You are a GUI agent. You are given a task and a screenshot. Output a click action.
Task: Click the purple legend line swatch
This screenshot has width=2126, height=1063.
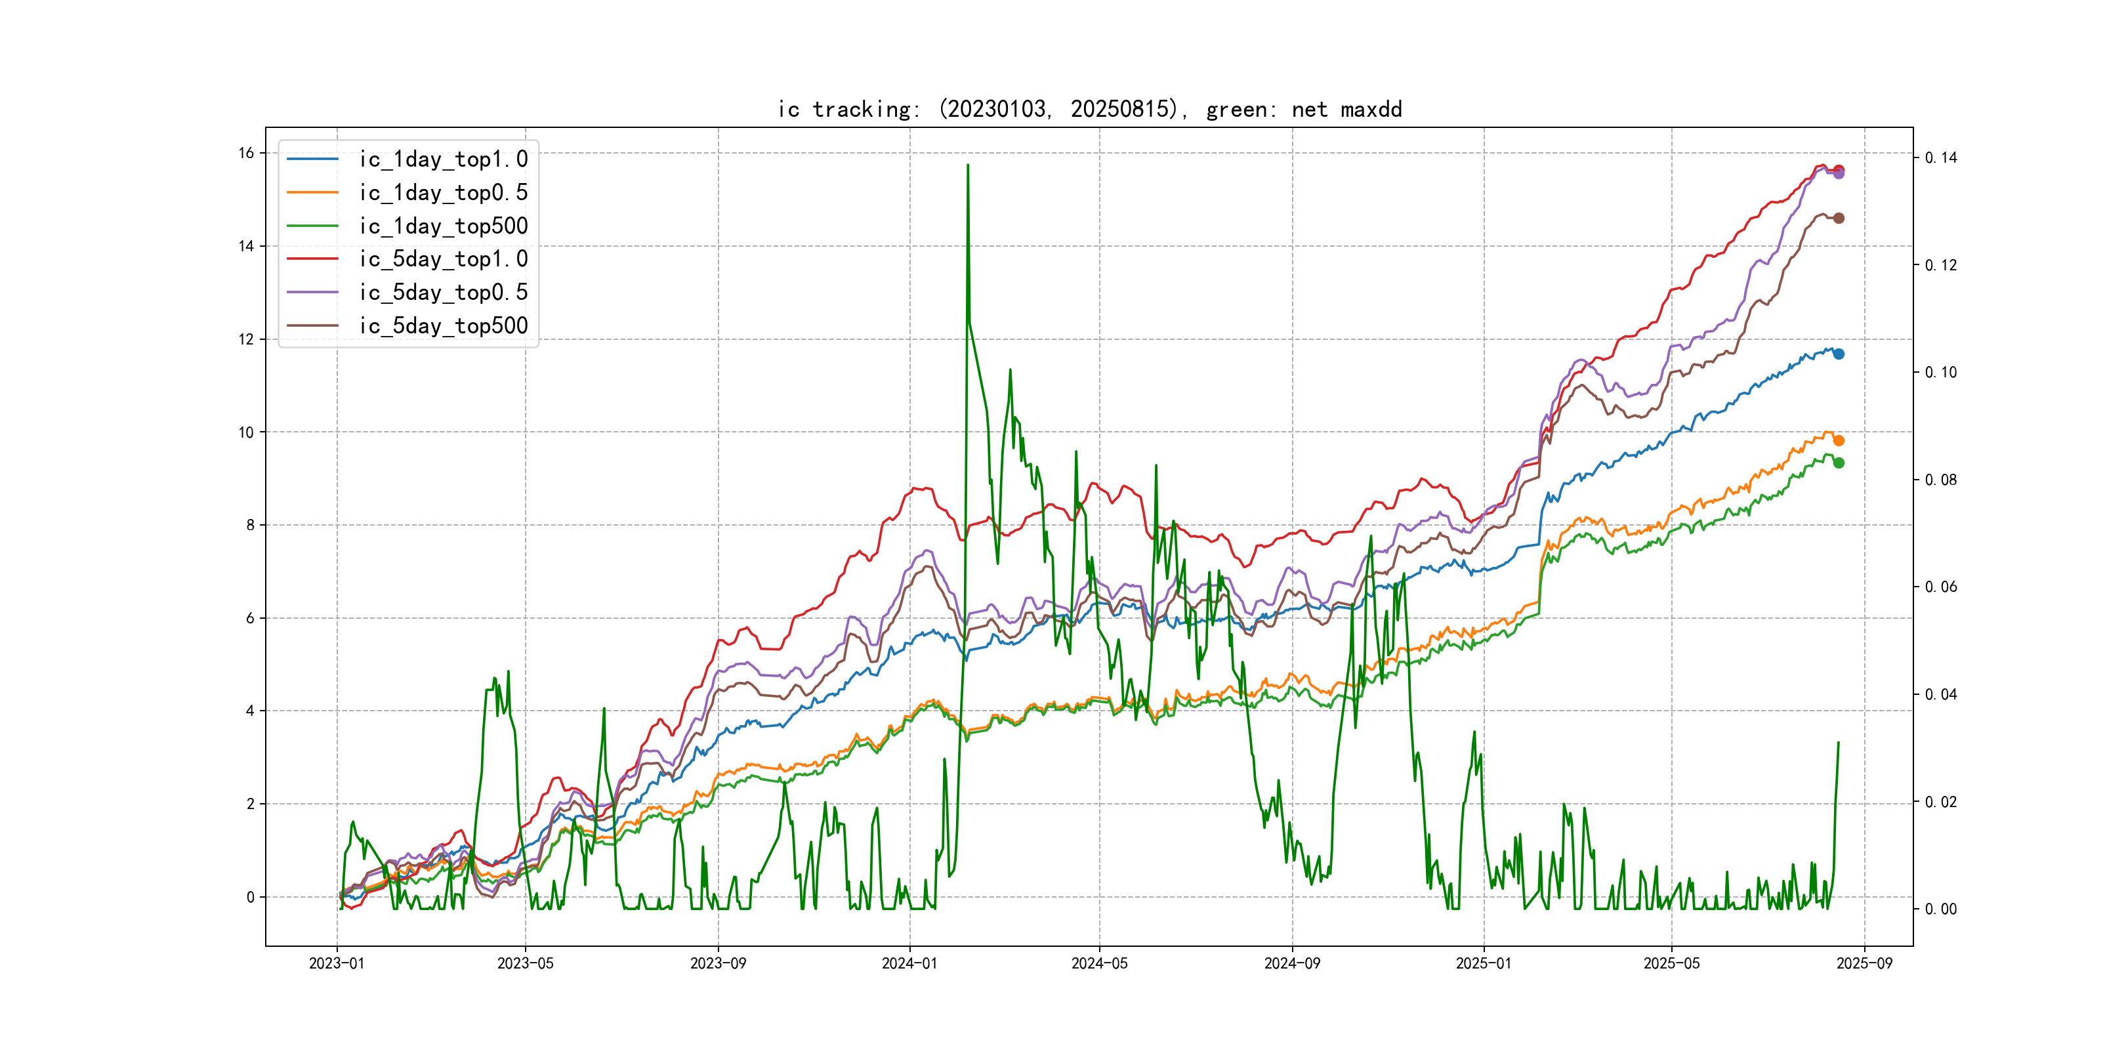pyautogui.click(x=312, y=292)
